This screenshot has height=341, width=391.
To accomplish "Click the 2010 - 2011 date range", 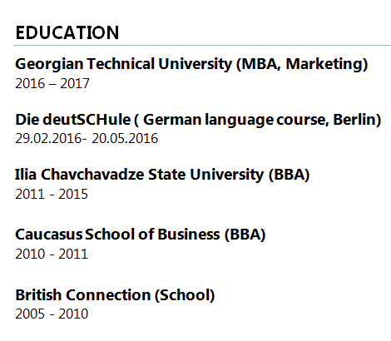I will 52,254.
